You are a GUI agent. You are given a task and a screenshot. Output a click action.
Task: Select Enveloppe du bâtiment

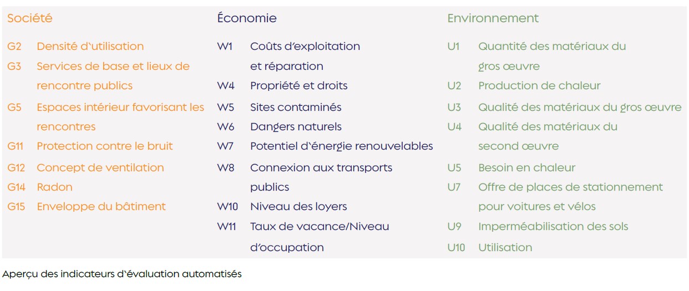(x=101, y=207)
